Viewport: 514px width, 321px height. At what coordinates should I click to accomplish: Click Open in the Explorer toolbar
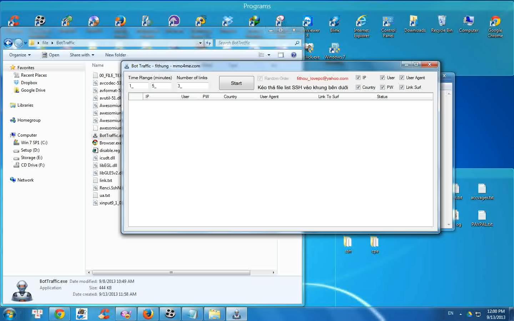point(51,55)
